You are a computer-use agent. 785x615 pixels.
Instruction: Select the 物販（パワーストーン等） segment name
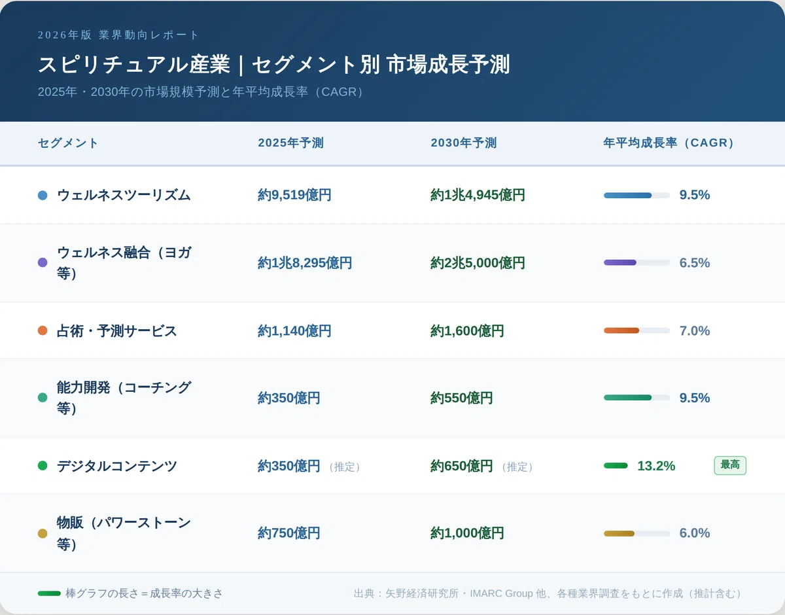click(124, 533)
